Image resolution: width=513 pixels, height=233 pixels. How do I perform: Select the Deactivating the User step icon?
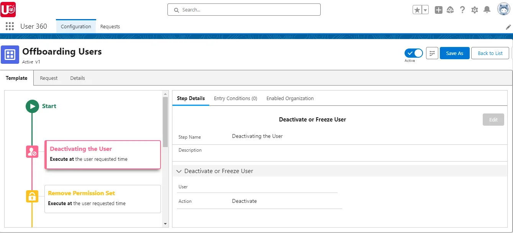click(32, 151)
